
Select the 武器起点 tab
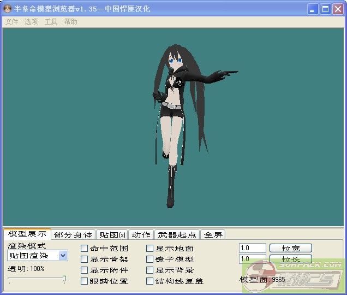pyautogui.click(x=177, y=235)
